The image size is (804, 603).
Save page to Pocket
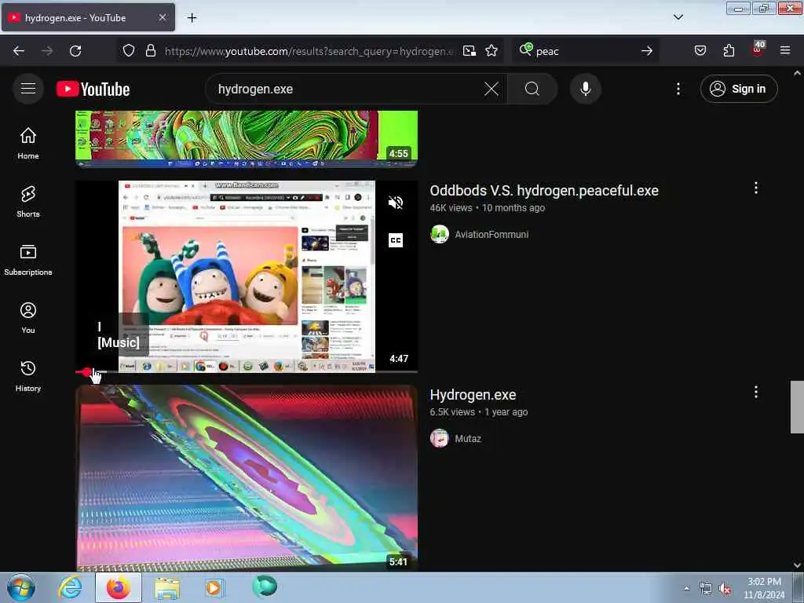(700, 51)
